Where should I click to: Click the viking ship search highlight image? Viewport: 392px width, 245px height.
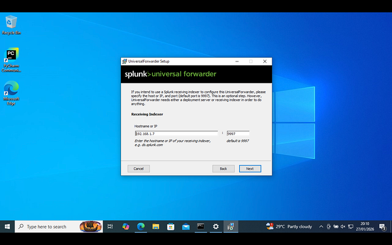tap(91, 227)
